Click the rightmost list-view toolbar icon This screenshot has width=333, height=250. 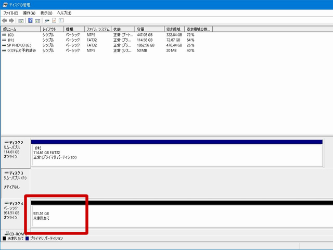(61, 20)
